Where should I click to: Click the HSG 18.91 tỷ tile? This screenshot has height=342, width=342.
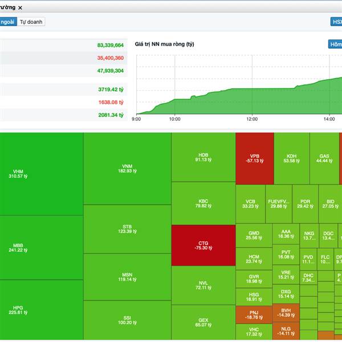254,297
